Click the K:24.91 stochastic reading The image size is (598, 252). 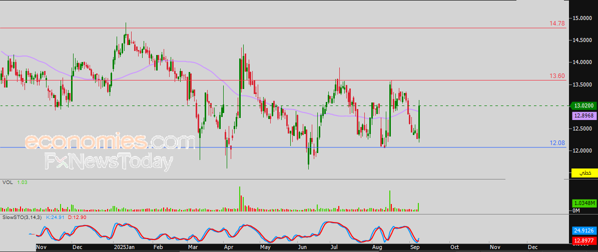[x=56, y=217]
